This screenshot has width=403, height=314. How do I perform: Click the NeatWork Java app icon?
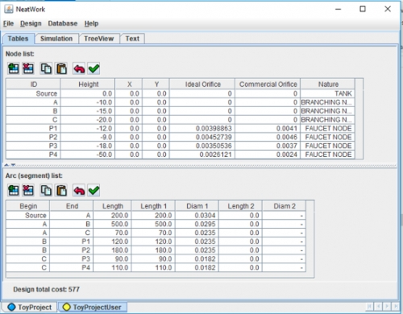[x=9, y=9]
